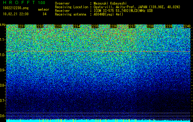Click the 2236 time marker label
Image resolution: width=193 pixels, height=122 pixels.
pos(113,26)
